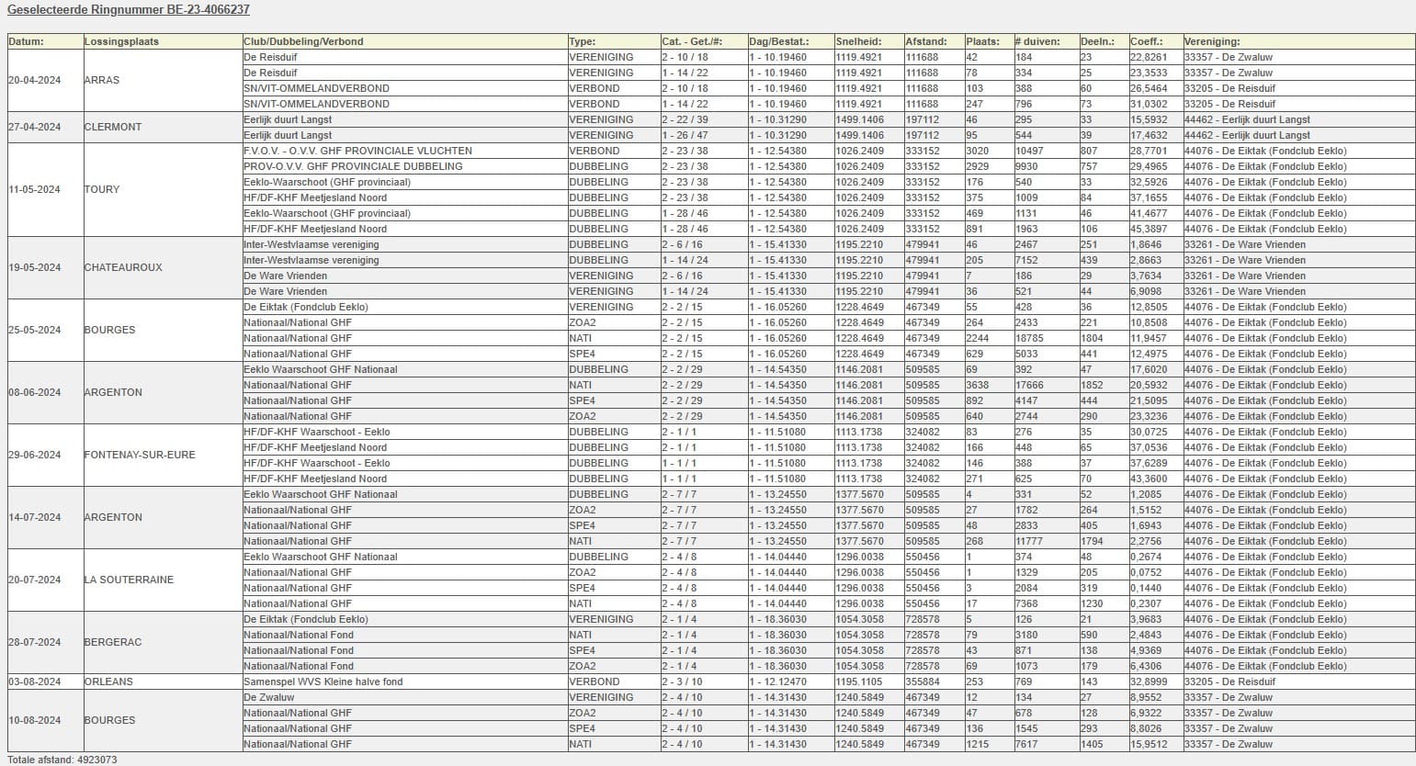
Task: Select the Plaats column header
Action: [983, 41]
